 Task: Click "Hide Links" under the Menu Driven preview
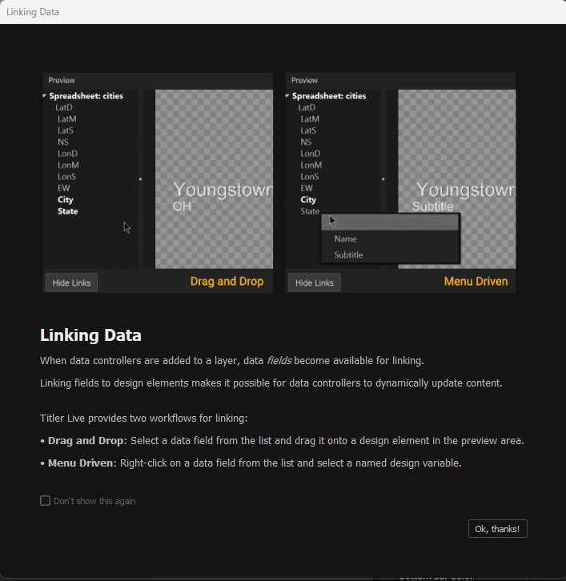315,282
